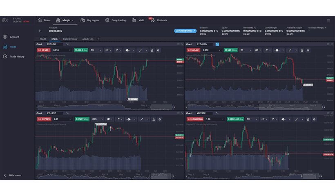Viewport: 335px width, 196px height.
Task: Collapse sidebar with Hide menu arrow
Action: click(x=5, y=175)
